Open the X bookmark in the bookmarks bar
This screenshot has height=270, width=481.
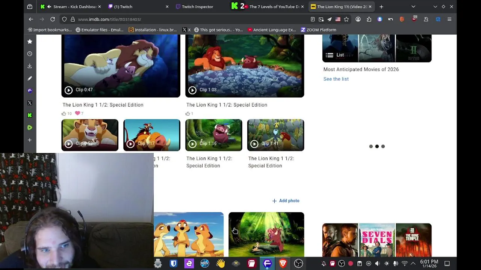click(x=186, y=30)
